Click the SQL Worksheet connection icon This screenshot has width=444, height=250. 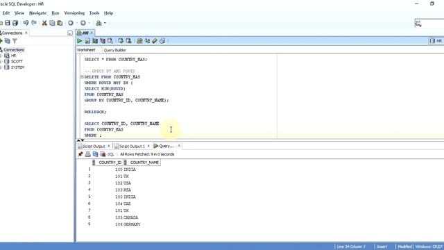coord(99,23)
